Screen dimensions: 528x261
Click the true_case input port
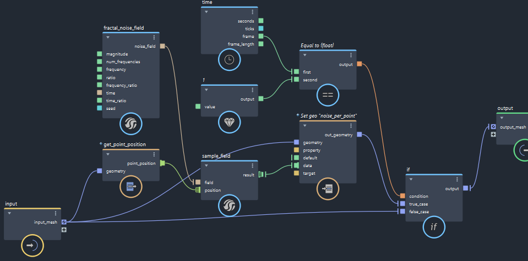(402, 203)
